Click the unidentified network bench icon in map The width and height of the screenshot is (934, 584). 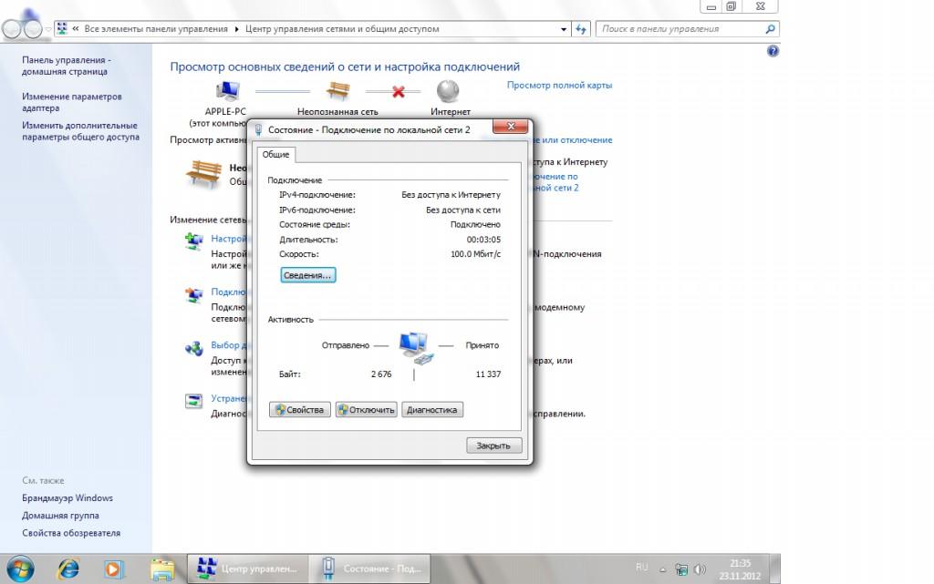(x=337, y=91)
